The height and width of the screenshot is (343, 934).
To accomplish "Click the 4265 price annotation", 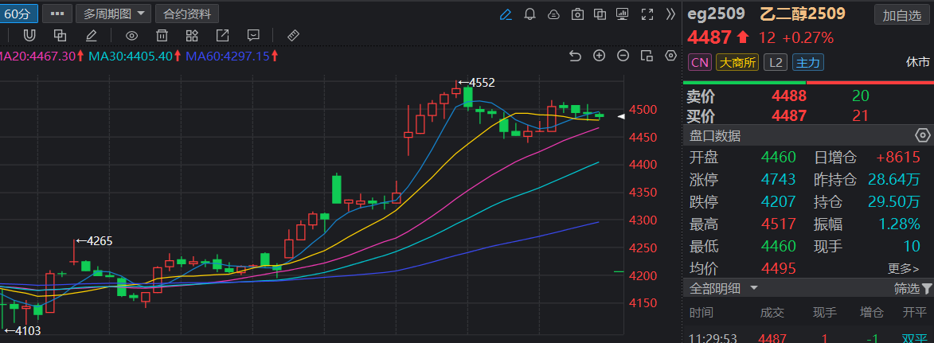I will pos(93,241).
